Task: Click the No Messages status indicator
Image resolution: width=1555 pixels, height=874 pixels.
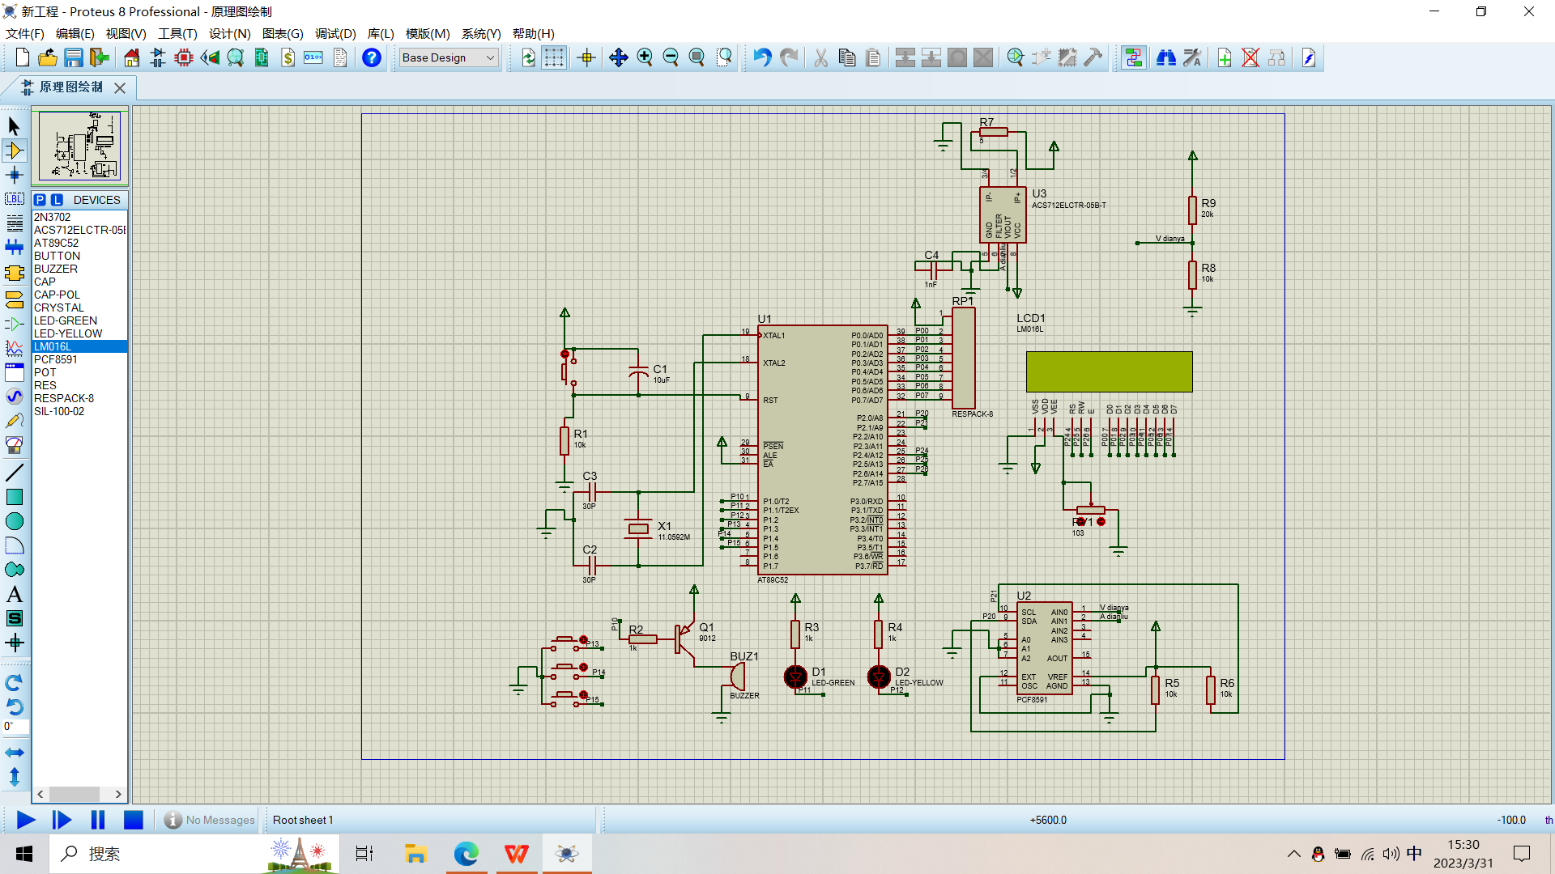Action: point(210,820)
